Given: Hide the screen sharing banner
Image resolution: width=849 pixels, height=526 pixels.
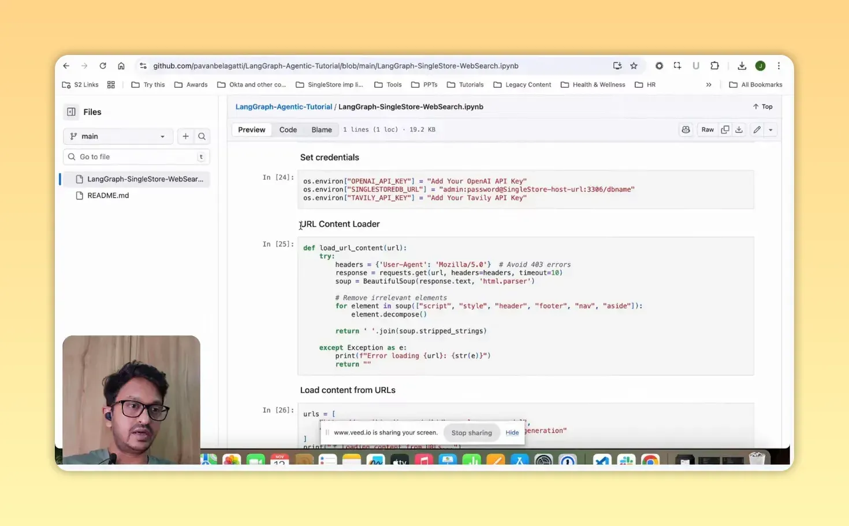Looking at the screenshot, I should click(512, 432).
